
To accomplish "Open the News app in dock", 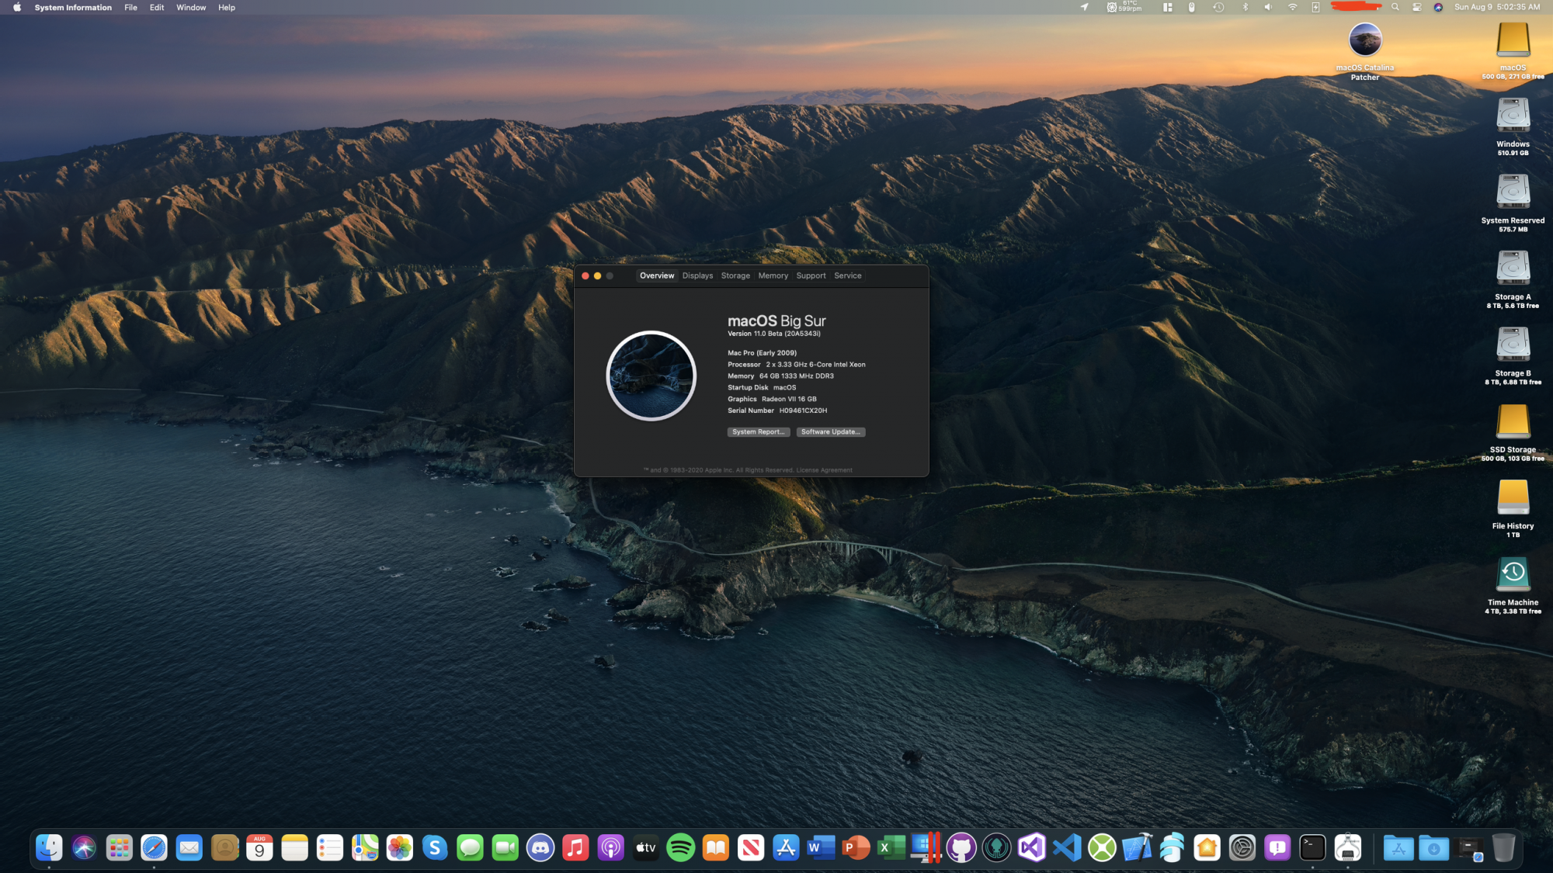I will point(751,847).
